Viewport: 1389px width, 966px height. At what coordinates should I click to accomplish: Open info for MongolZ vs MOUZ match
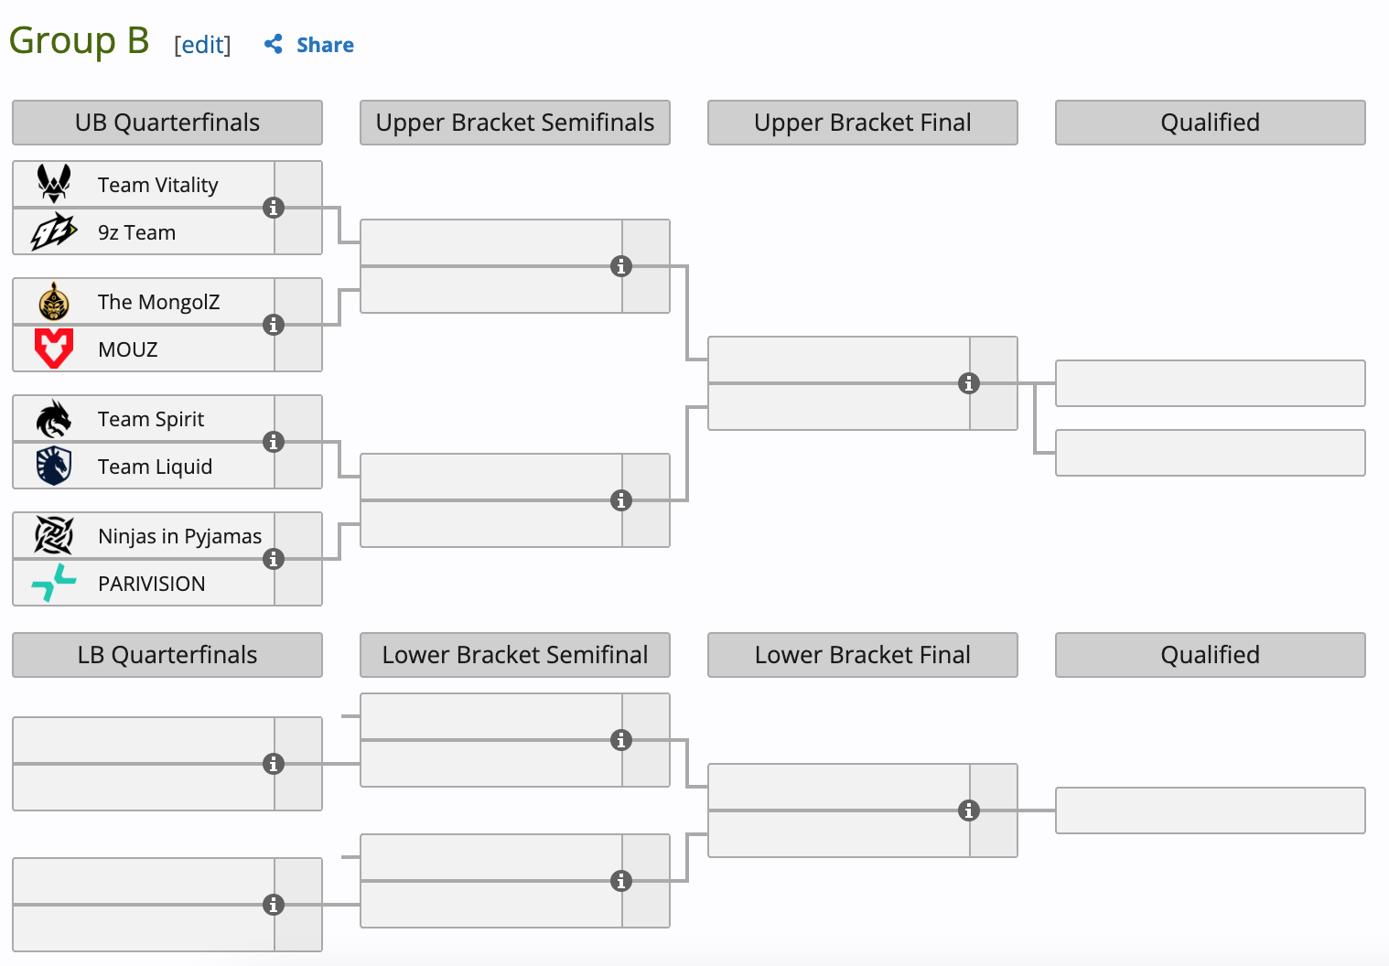274,325
